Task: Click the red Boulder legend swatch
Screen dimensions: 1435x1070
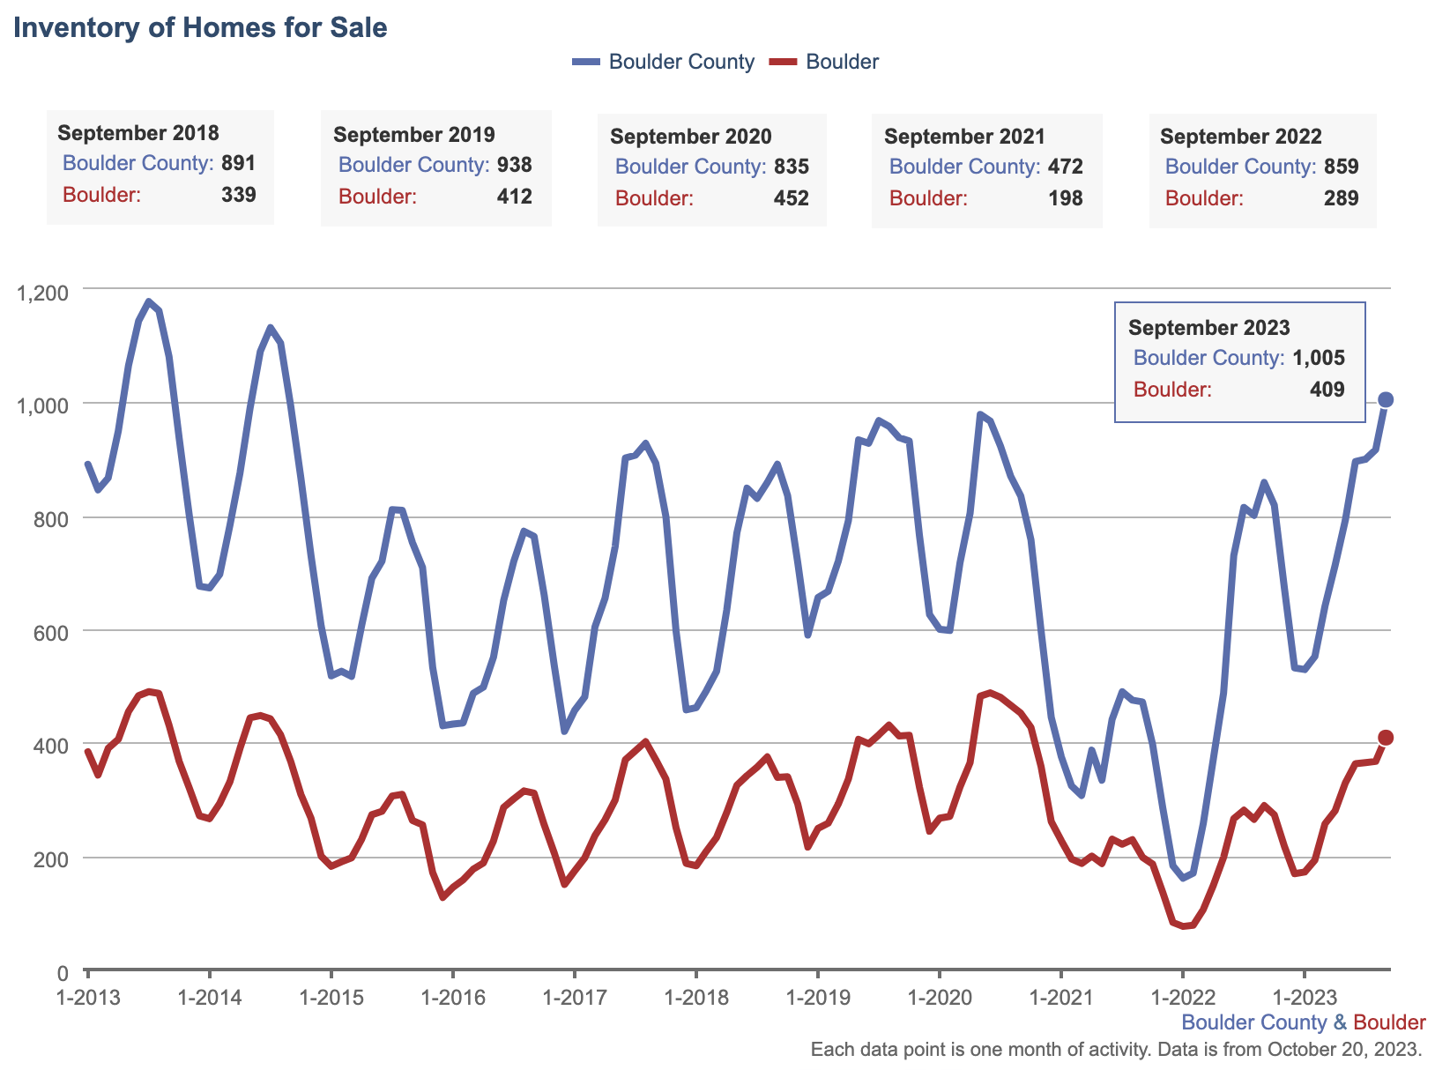Action: tap(784, 62)
